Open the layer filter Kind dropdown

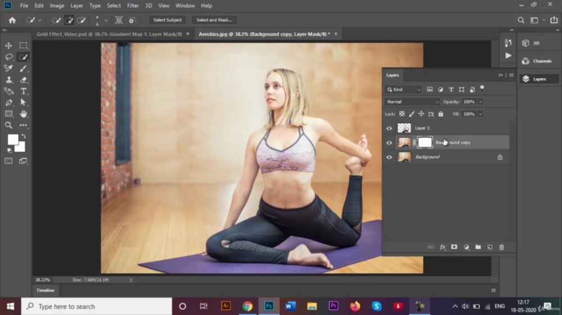pyautogui.click(x=404, y=89)
